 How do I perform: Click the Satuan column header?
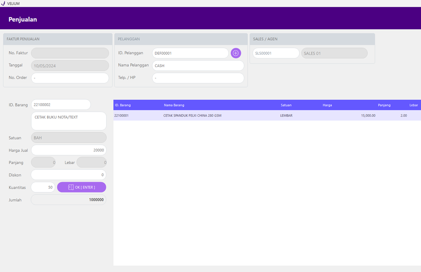(286, 105)
